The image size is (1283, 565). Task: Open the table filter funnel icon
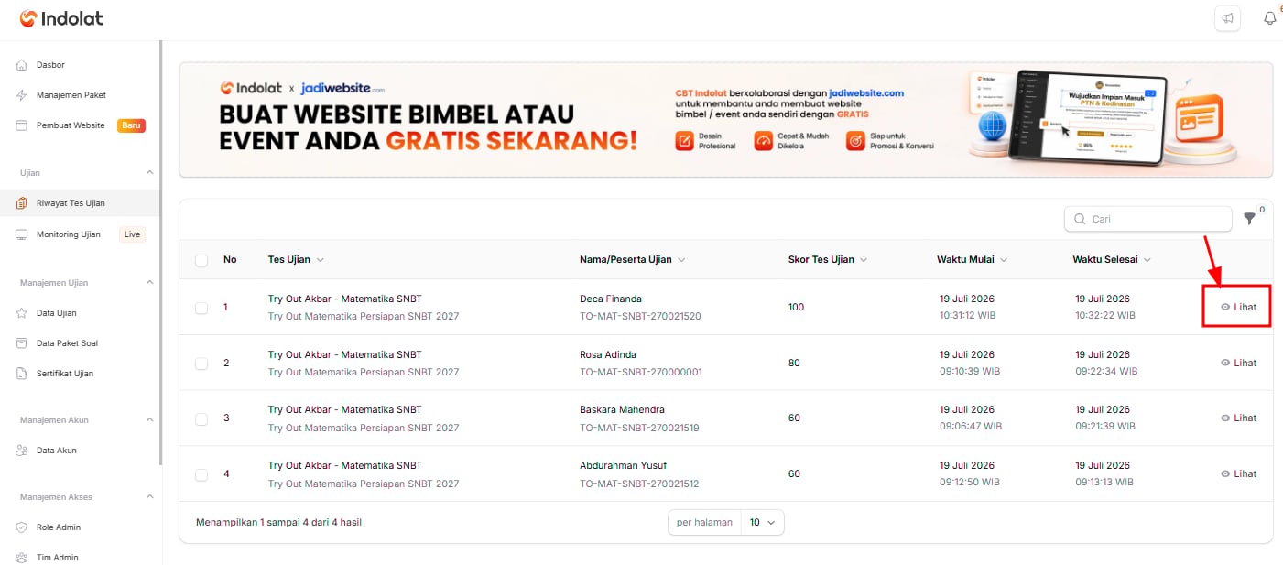(x=1250, y=219)
